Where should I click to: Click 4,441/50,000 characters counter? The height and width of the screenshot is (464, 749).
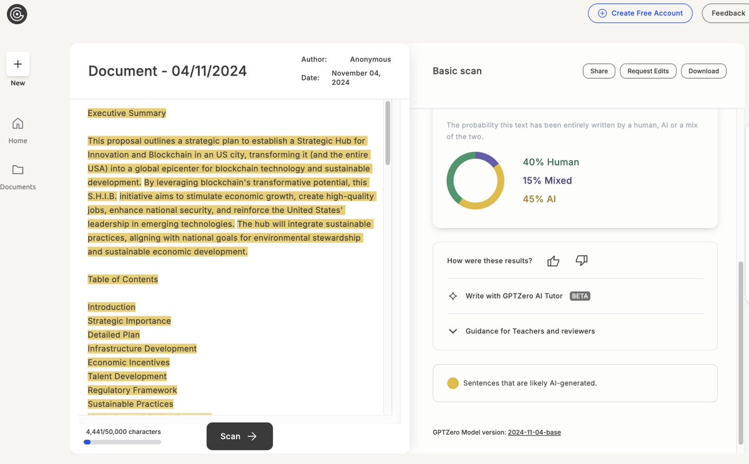click(124, 432)
